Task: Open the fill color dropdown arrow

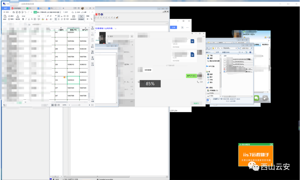Action: coord(44,19)
